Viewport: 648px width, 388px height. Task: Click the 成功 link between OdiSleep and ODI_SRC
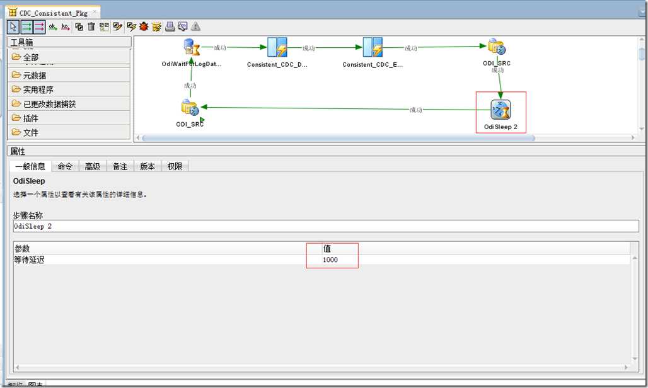pos(416,110)
